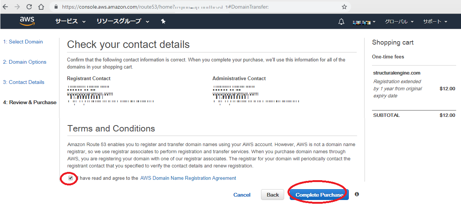Go to step 1: Select Domain
The image size is (461, 206).
(x=23, y=42)
